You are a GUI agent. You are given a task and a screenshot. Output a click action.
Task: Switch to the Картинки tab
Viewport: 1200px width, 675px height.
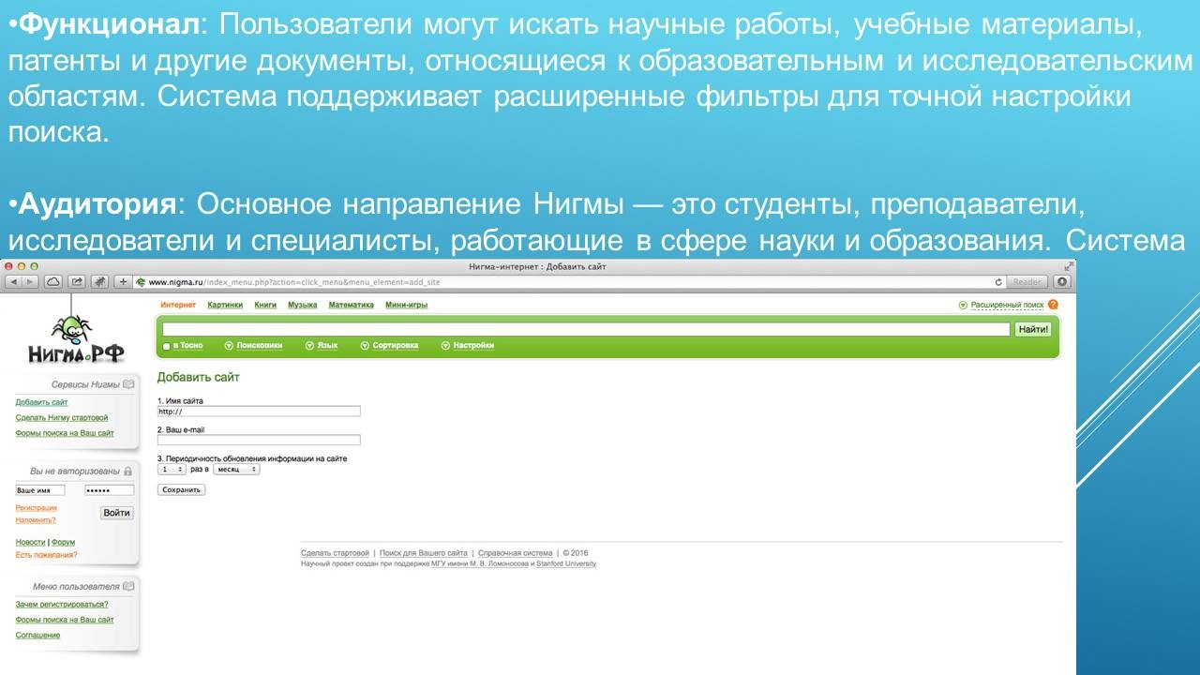[225, 305]
